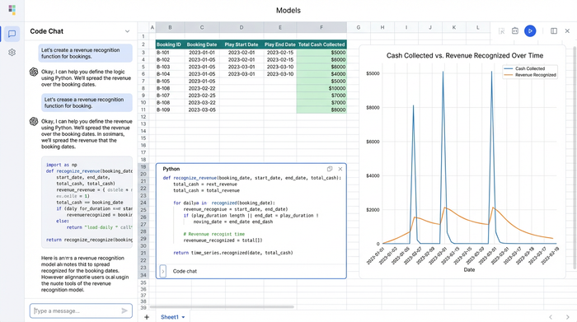Add a new sheet with plus button
The width and height of the screenshot is (577, 322).
tap(147, 317)
